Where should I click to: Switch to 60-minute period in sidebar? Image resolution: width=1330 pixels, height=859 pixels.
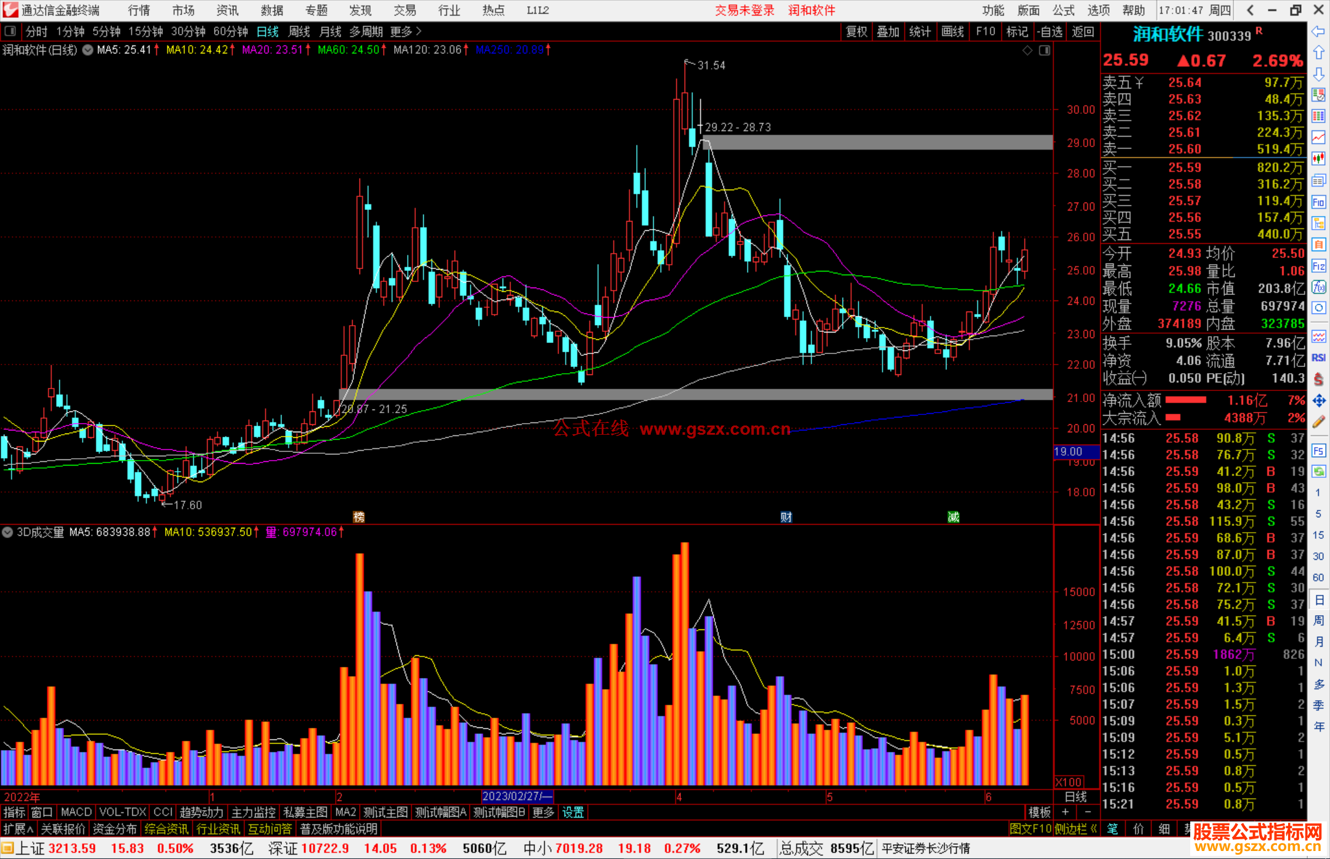click(x=1318, y=578)
